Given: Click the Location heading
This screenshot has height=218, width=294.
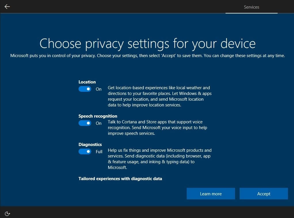Looking at the screenshot, I should pyautogui.click(x=87, y=82).
